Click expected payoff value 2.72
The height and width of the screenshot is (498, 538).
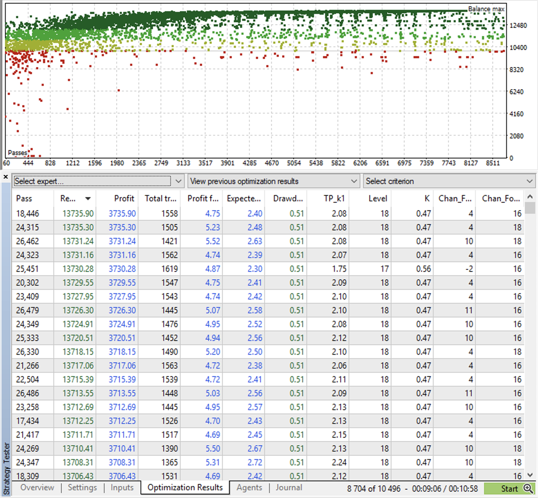click(255, 462)
